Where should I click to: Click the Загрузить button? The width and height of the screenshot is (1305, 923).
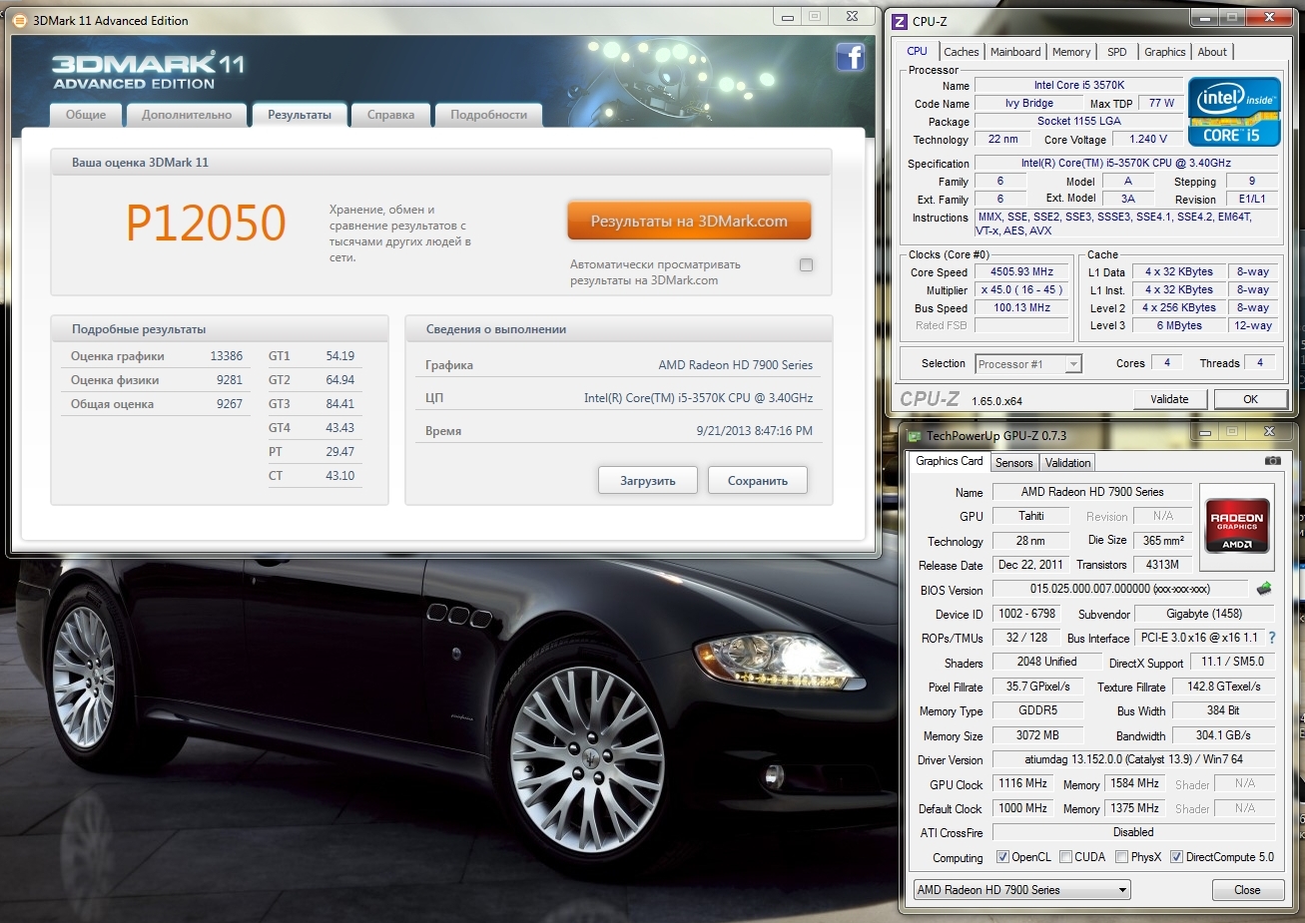[648, 481]
